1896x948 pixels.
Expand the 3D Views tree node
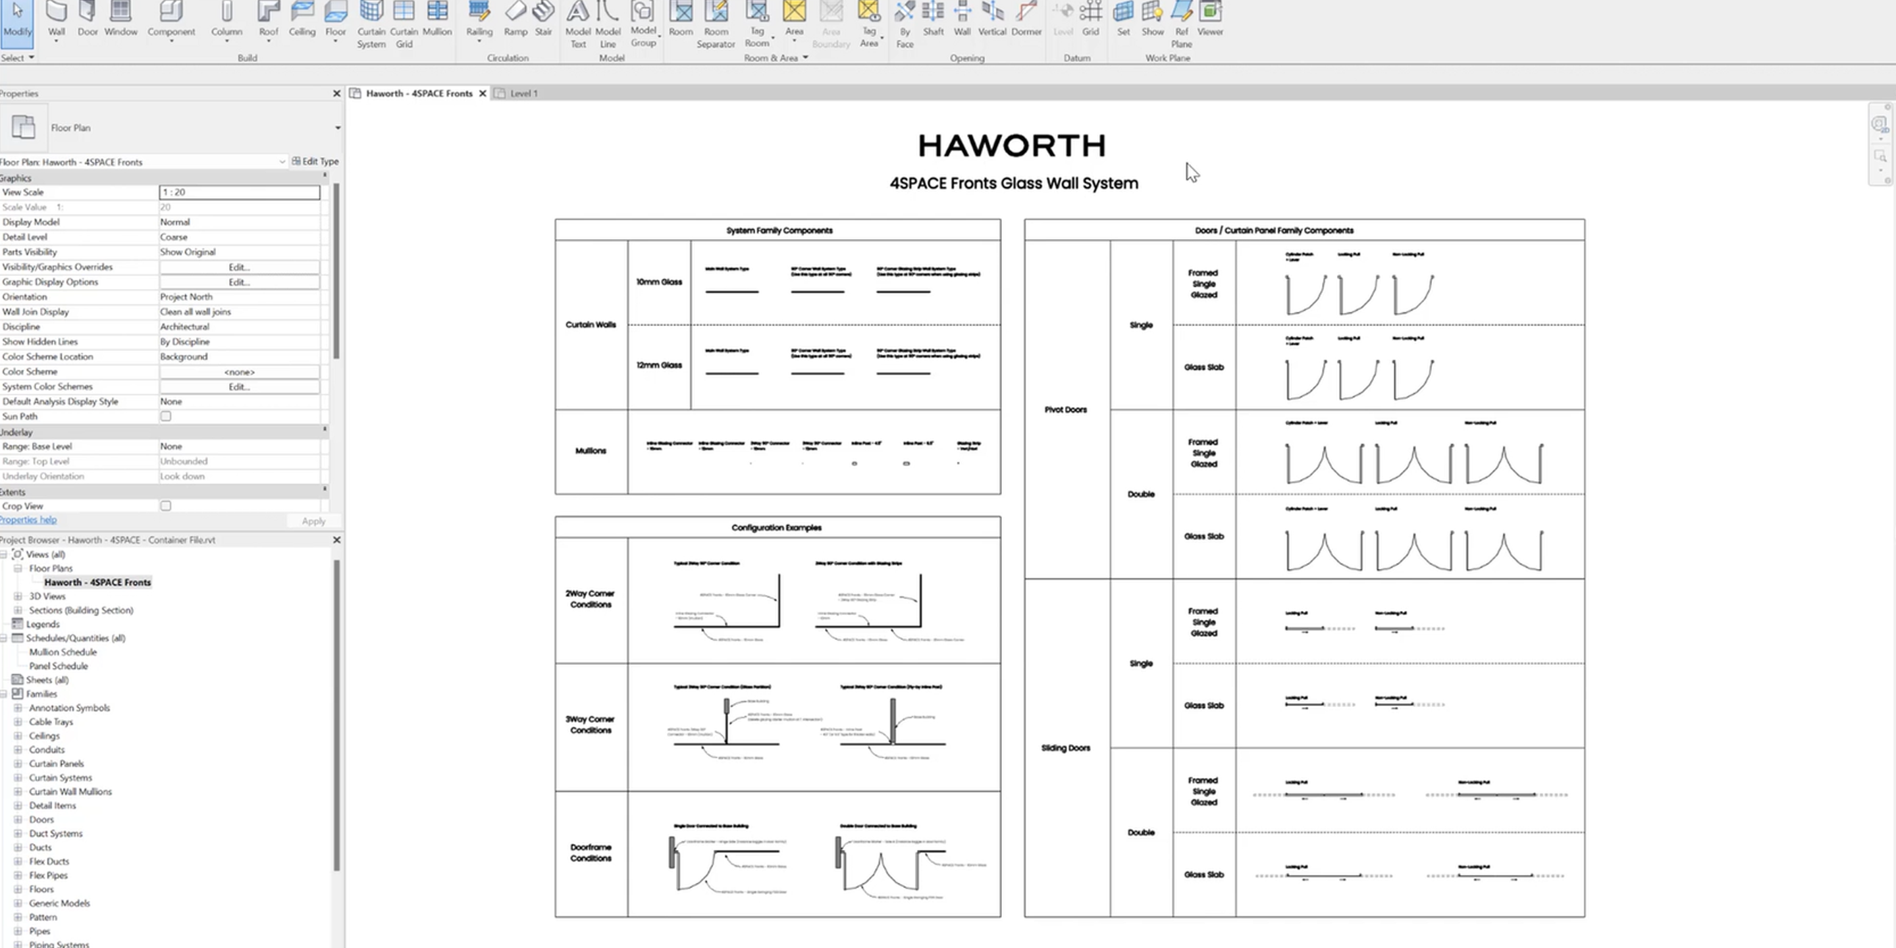click(18, 597)
